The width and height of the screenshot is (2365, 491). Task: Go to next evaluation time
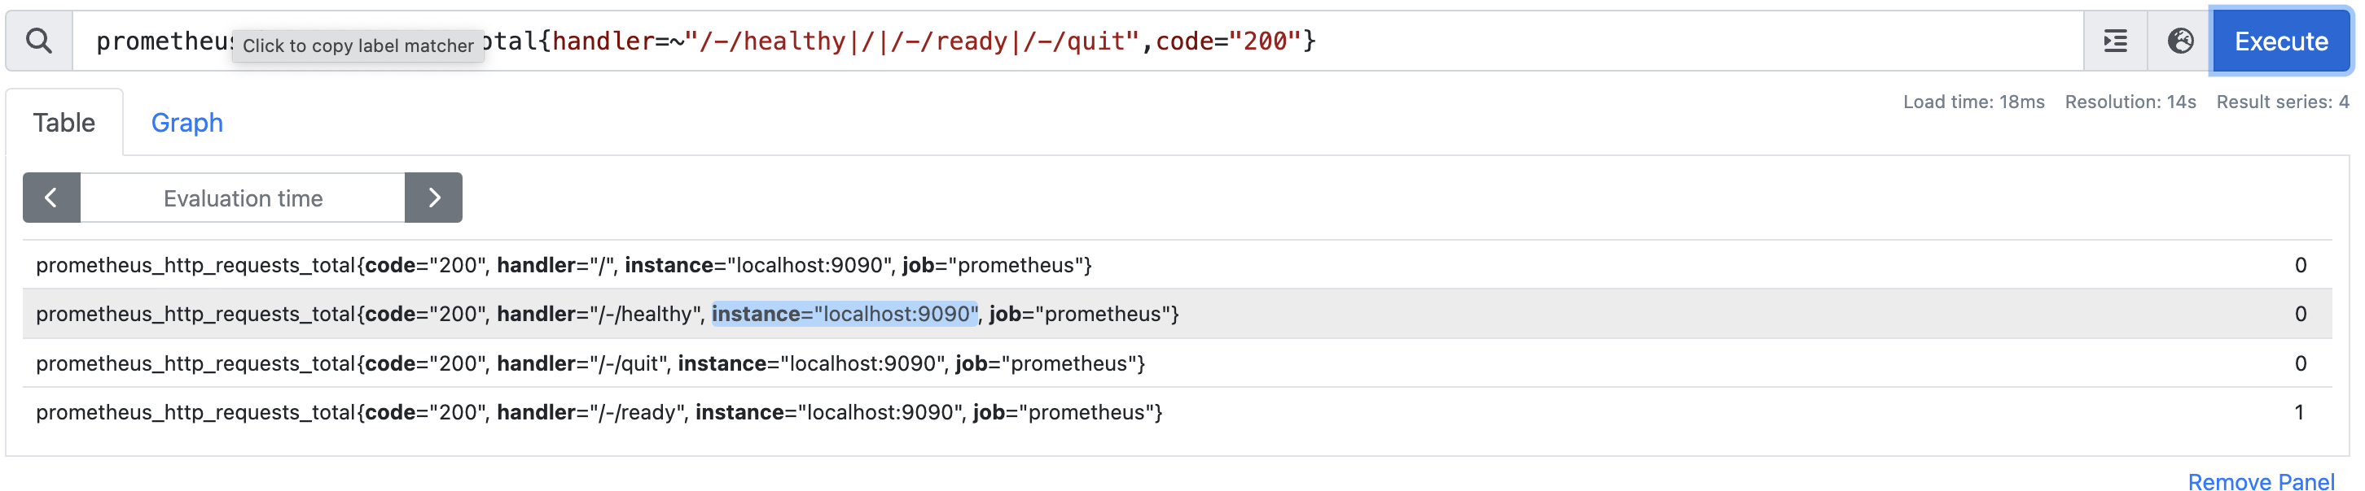point(433,198)
